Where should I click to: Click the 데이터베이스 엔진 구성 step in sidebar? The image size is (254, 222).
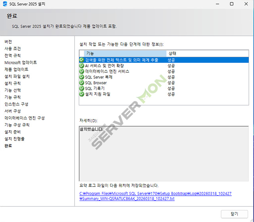click(25, 118)
